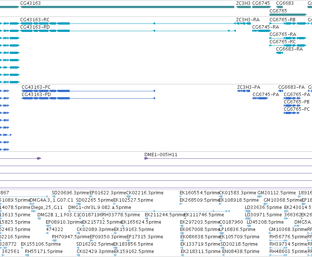The width and height of the screenshot is (312, 257).
Task: Select the CG6765 gene label
Action: 278,11
